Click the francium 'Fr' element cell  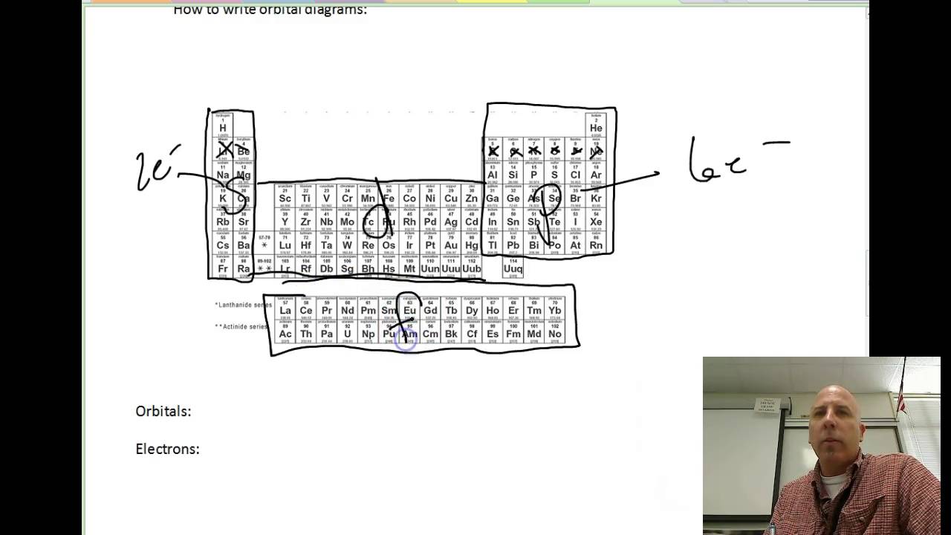click(223, 265)
